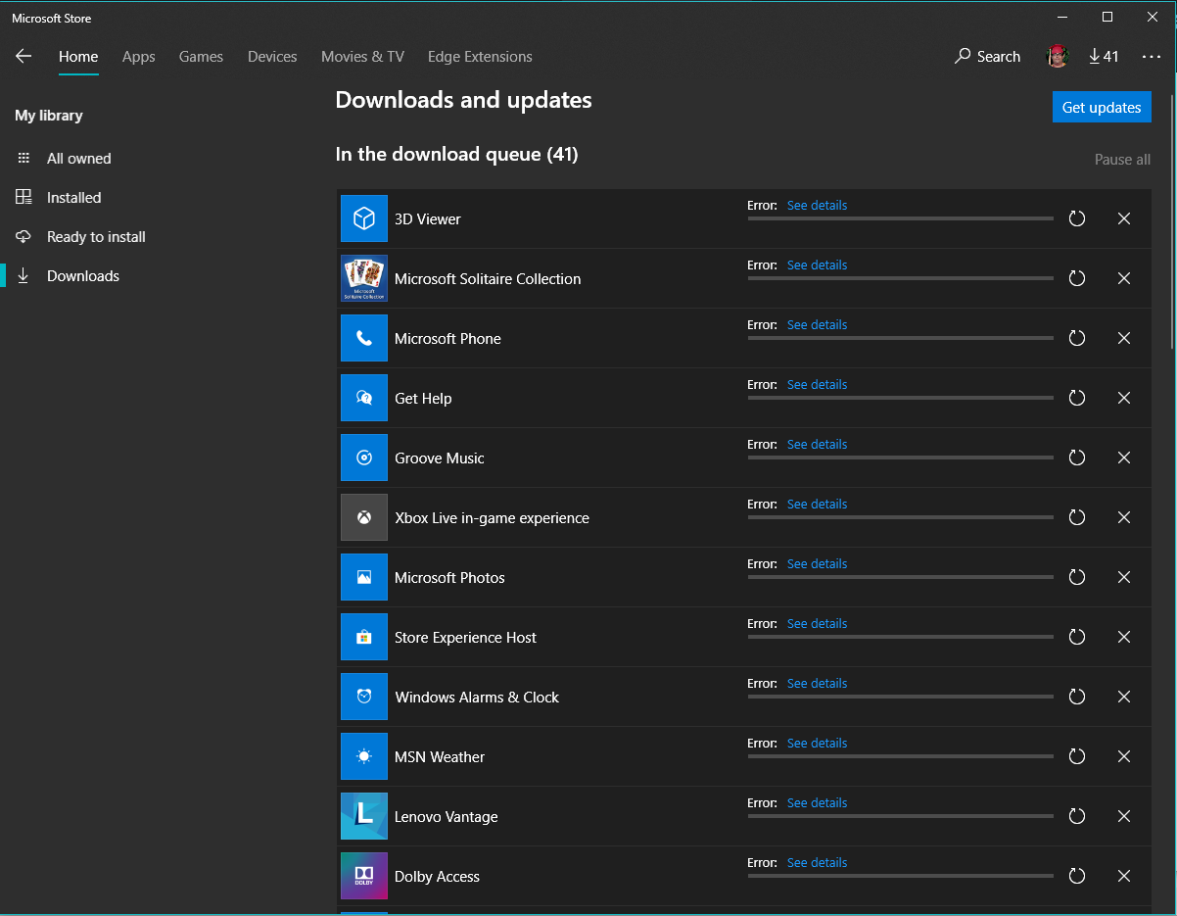Open the Movies & TV tab
The width and height of the screenshot is (1177, 916).
click(x=362, y=57)
